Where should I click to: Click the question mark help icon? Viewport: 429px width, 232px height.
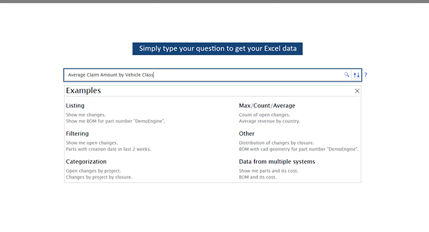pyautogui.click(x=366, y=75)
